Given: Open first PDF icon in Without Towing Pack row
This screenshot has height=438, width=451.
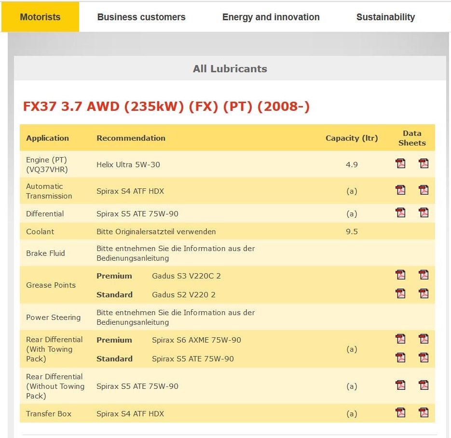Looking at the screenshot, I should [400, 385].
